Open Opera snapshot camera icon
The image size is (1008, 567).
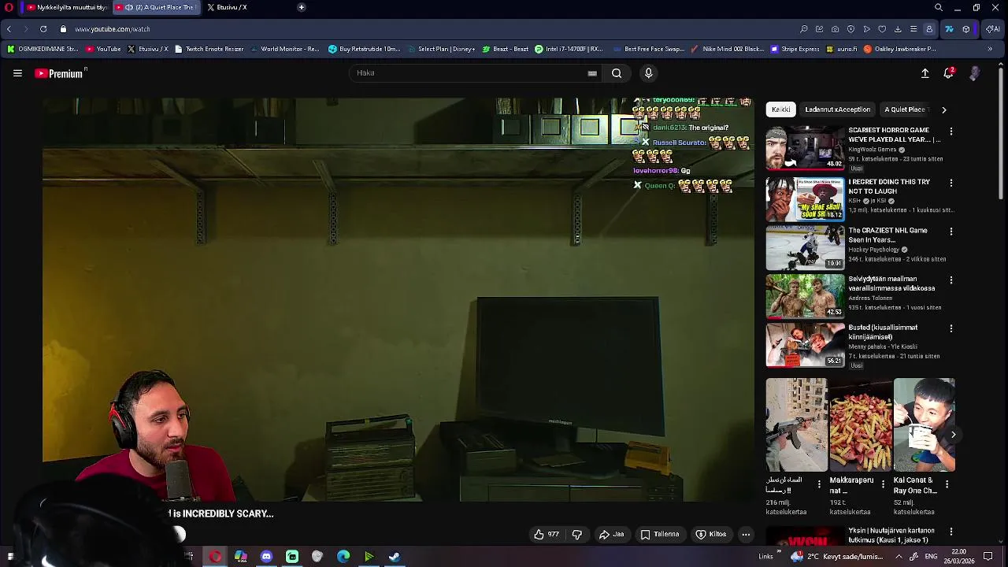coord(835,29)
